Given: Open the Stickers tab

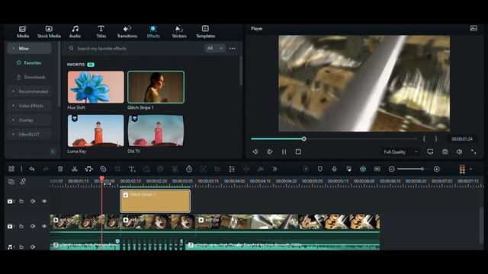Looking at the screenshot, I should point(179,32).
